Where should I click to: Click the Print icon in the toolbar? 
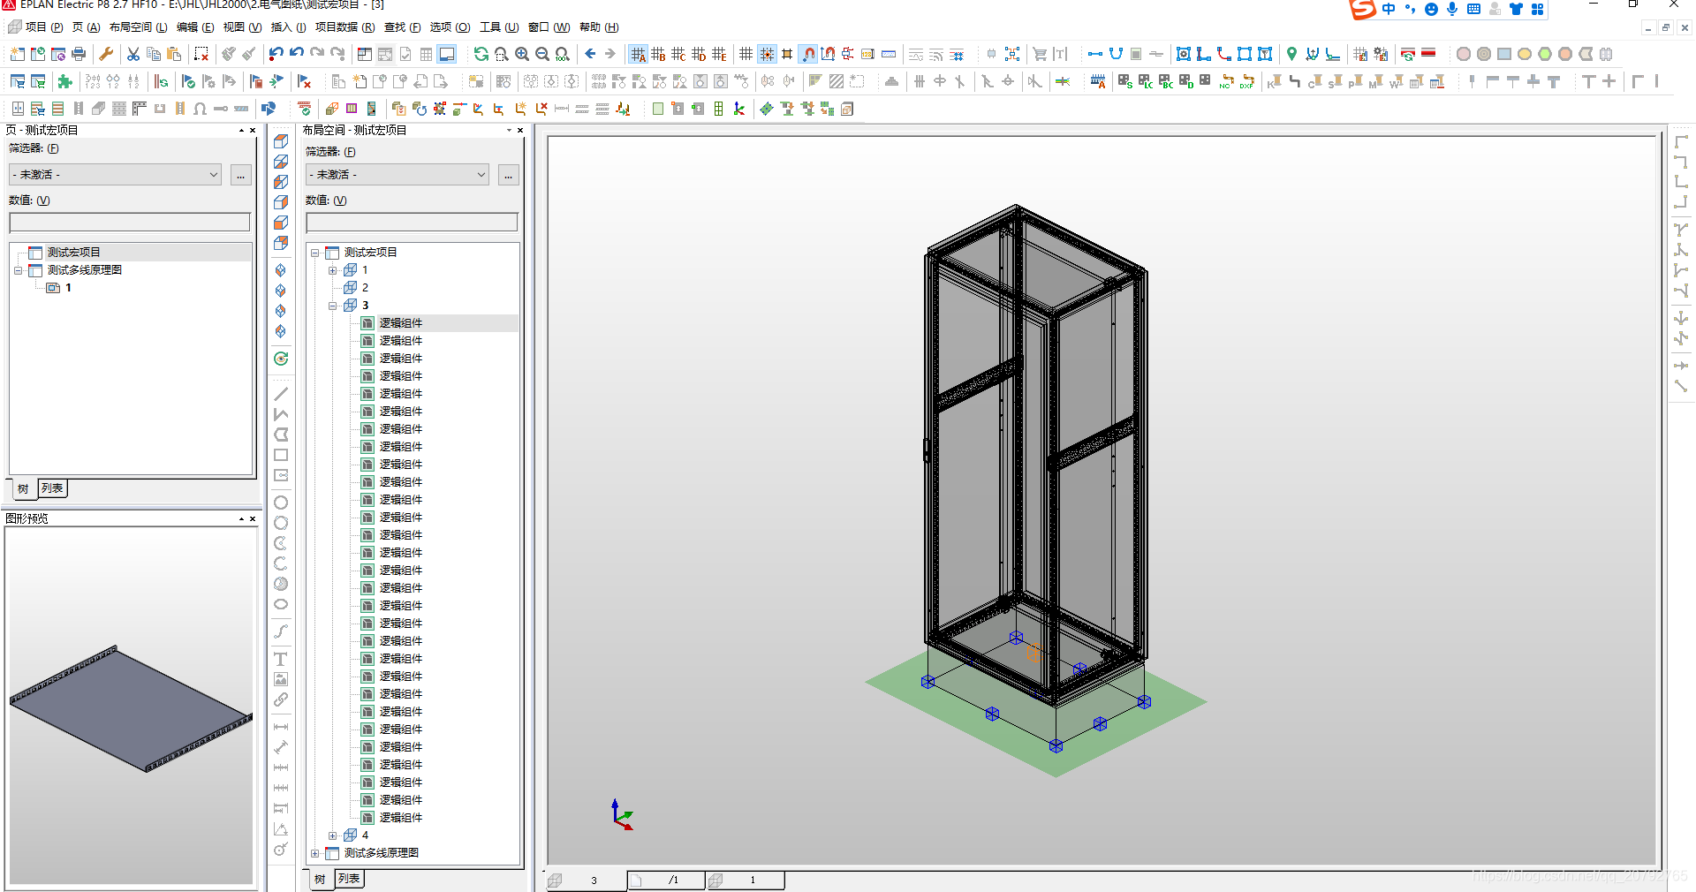coord(79,55)
